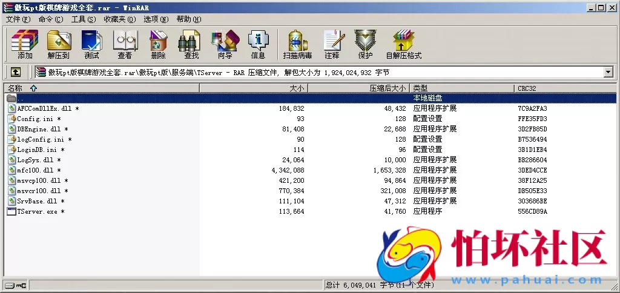Image resolution: width=620 pixels, height=293 pixels.
Task: Click the archive path address field
Action: point(319,72)
